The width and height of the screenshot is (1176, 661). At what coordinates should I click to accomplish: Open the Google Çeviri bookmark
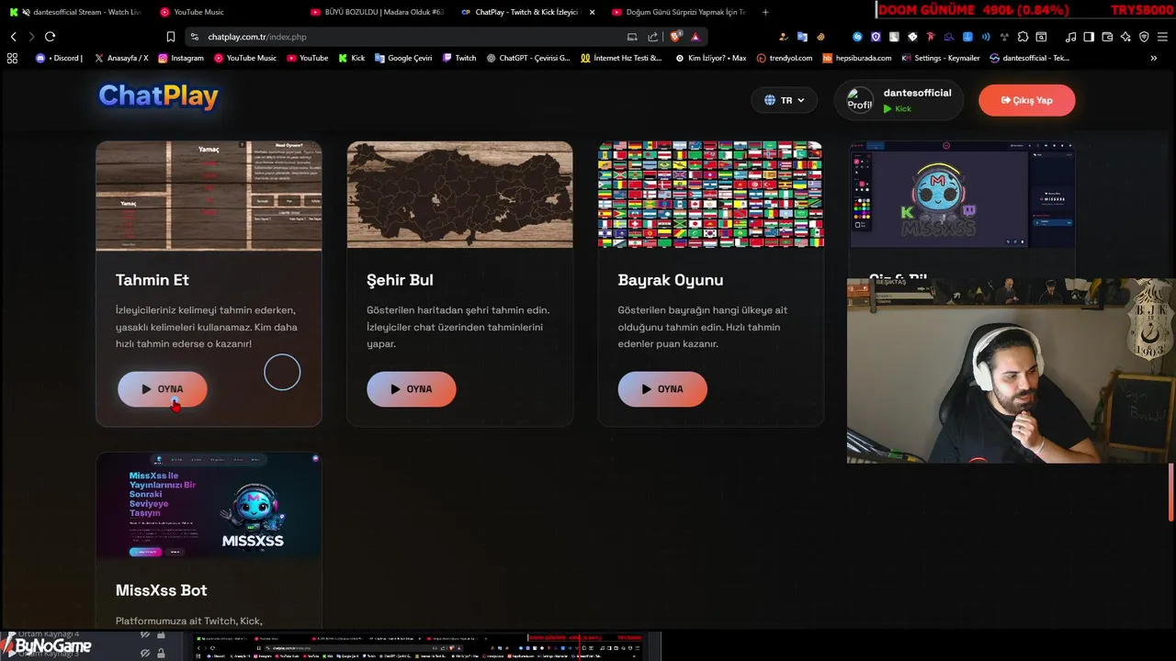403,58
